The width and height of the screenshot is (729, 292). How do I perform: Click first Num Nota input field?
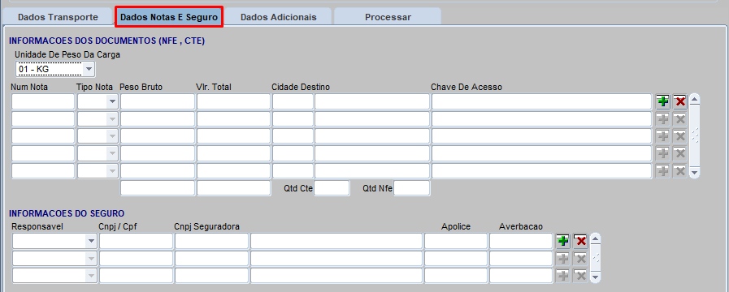(x=43, y=101)
